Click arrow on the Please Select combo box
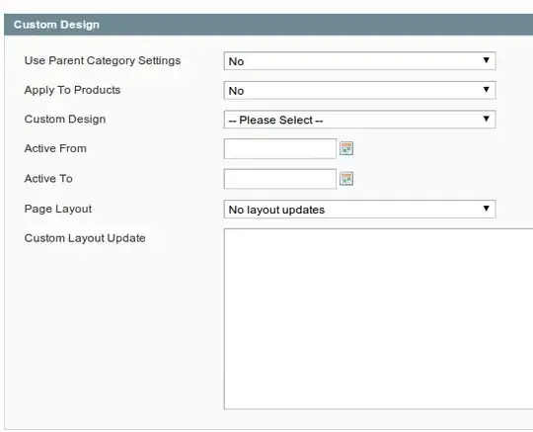This screenshot has width=533, height=432. tap(486, 119)
